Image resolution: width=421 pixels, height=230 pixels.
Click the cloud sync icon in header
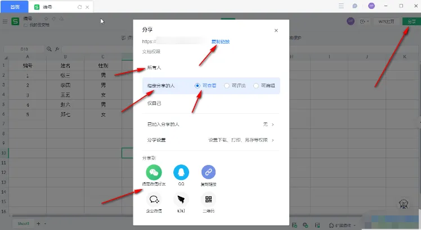pos(62,19)
